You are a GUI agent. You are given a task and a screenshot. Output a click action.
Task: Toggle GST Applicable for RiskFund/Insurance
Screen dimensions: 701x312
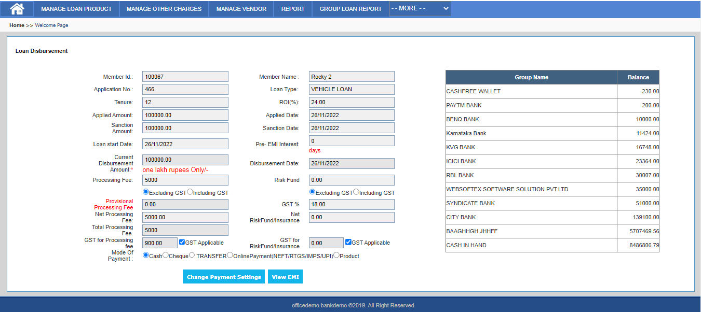(x=348, y=242)
